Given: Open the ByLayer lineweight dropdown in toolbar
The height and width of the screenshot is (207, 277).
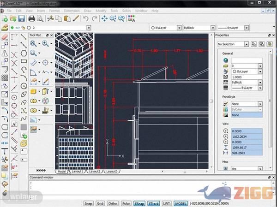Looking at the screenshot, I should [x=247, y=28].
